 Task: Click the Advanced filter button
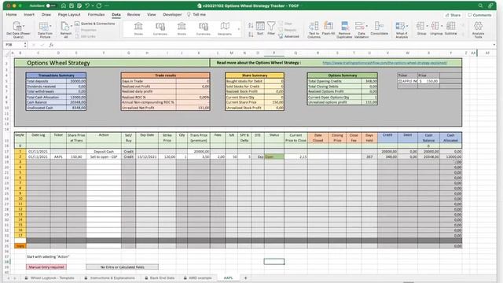pyautogui.click(x=288, y=36)
